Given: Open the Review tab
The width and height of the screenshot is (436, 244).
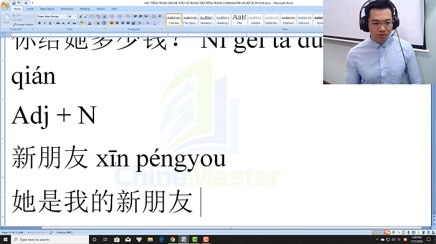Looking at the screenshot, I should [x=101, y=9].
